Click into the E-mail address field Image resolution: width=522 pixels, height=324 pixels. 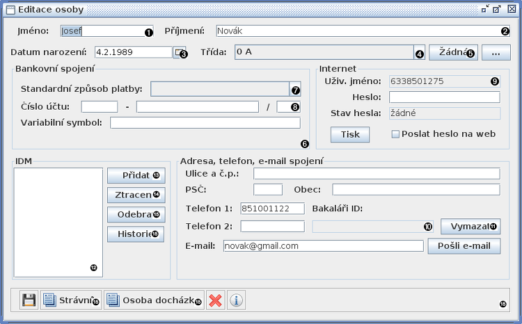(x=323, y=246)
